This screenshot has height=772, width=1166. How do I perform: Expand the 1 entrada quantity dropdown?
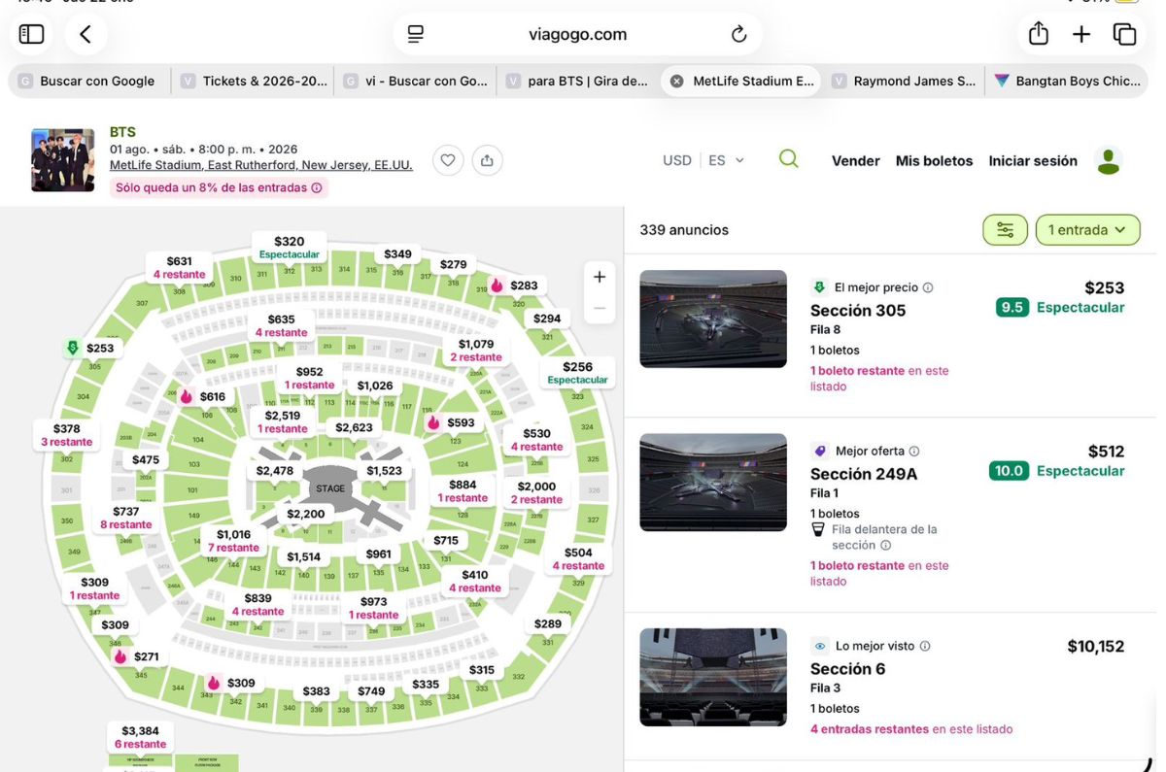(x=1087, y=230)
